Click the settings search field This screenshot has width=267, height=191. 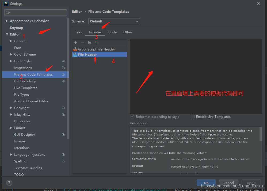pyautogui.click(x=36, y=12)
